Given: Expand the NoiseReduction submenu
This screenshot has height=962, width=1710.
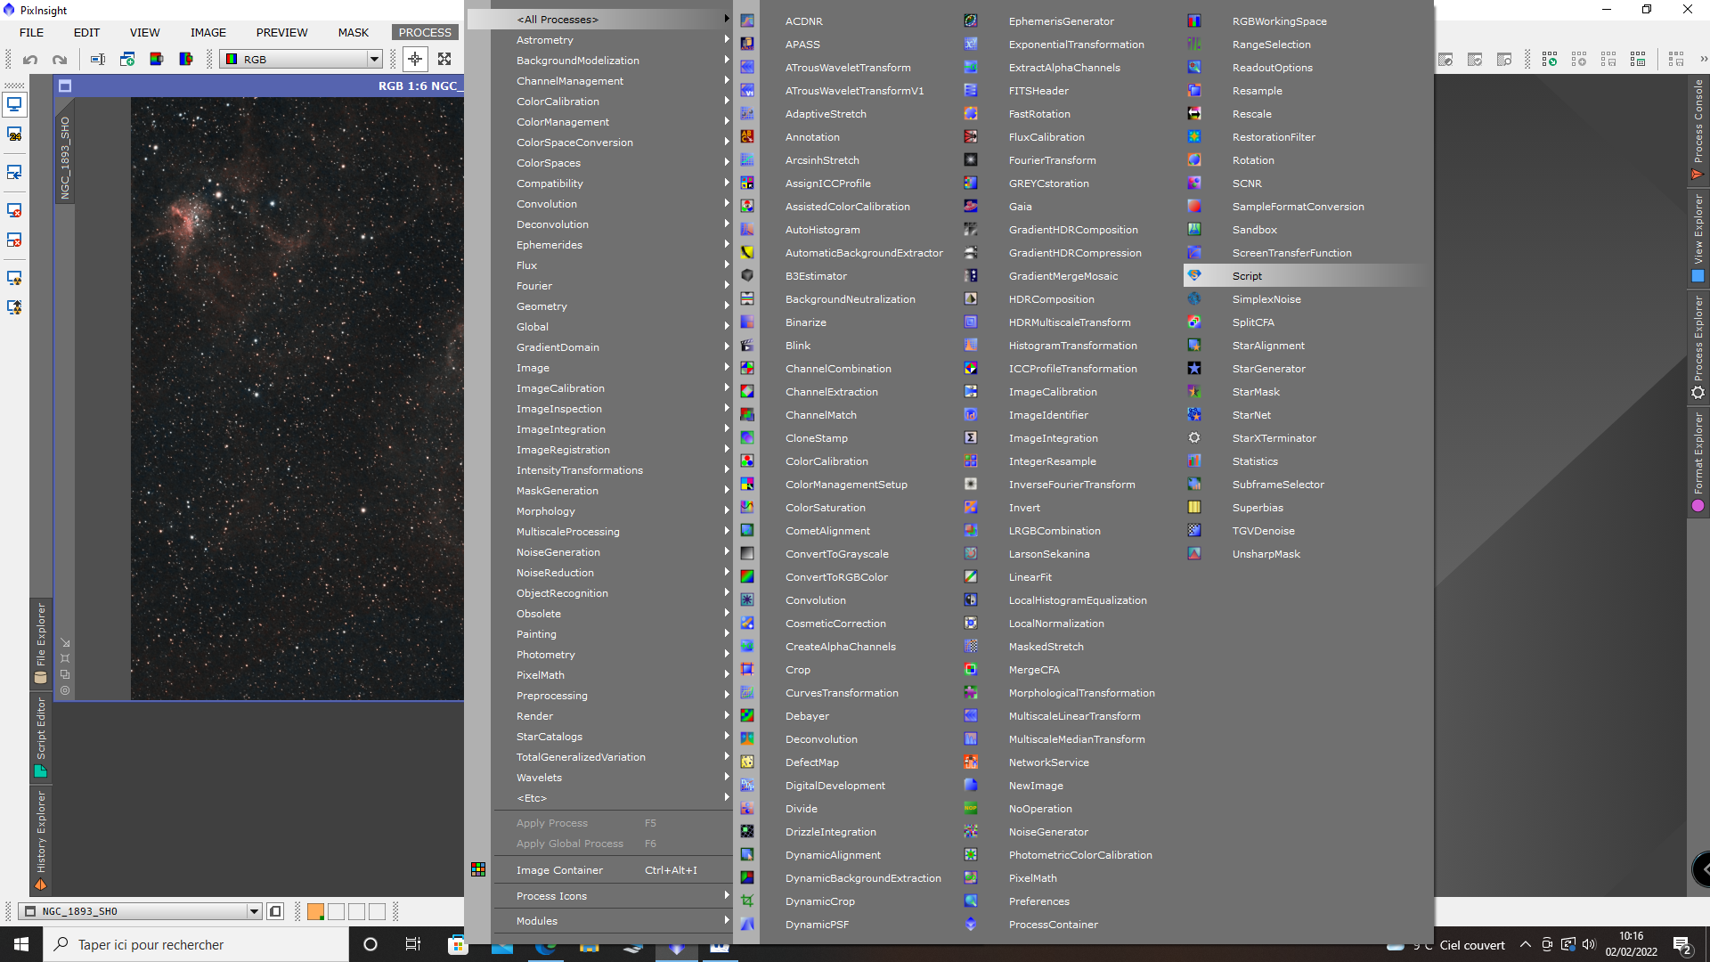Looking at the screenshot, I should (x=613, y=573).
